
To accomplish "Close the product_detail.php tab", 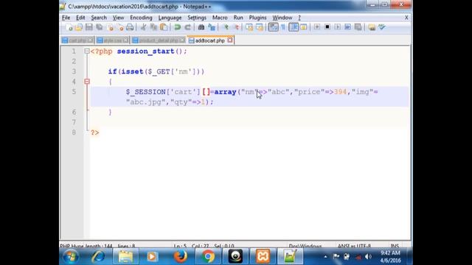I will click(182, 40).
